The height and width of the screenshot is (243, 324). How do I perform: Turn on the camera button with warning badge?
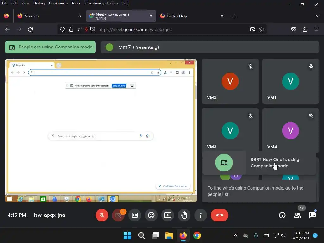coord(118,215)
